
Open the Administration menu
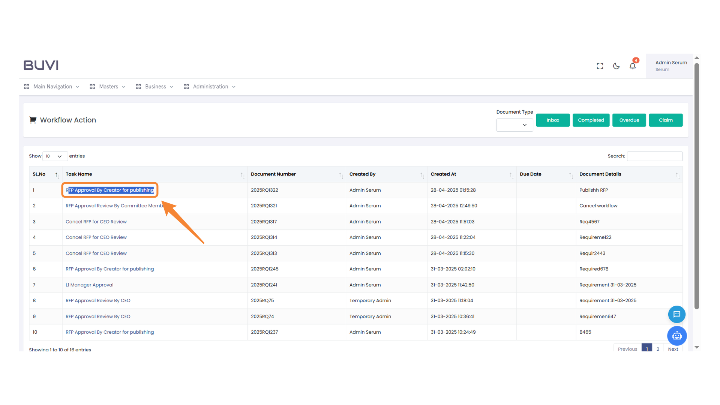point(210,87)
